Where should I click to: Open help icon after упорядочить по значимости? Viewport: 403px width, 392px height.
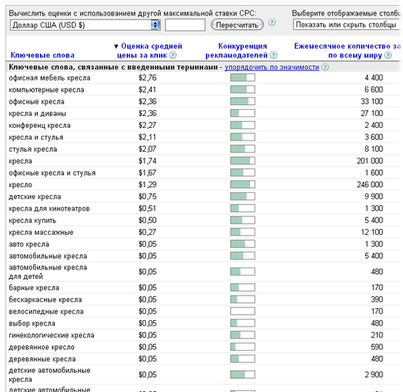(x=325, y=67)
